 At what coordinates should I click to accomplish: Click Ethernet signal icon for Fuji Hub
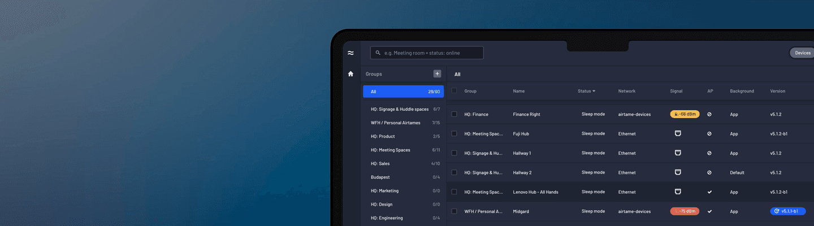click(678, 133)
